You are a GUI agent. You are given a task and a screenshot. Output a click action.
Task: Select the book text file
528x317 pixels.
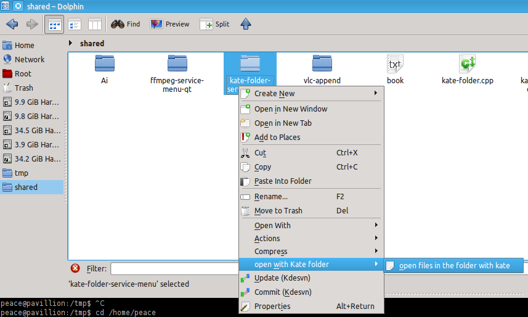coord(395,70)
